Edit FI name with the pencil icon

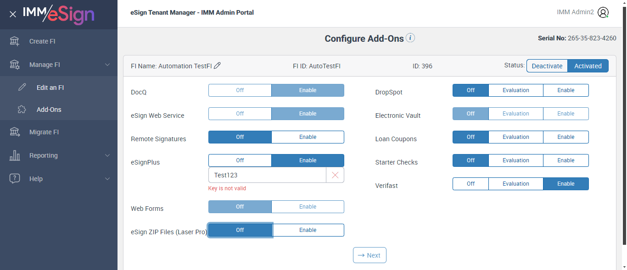(x=218, y=66)
